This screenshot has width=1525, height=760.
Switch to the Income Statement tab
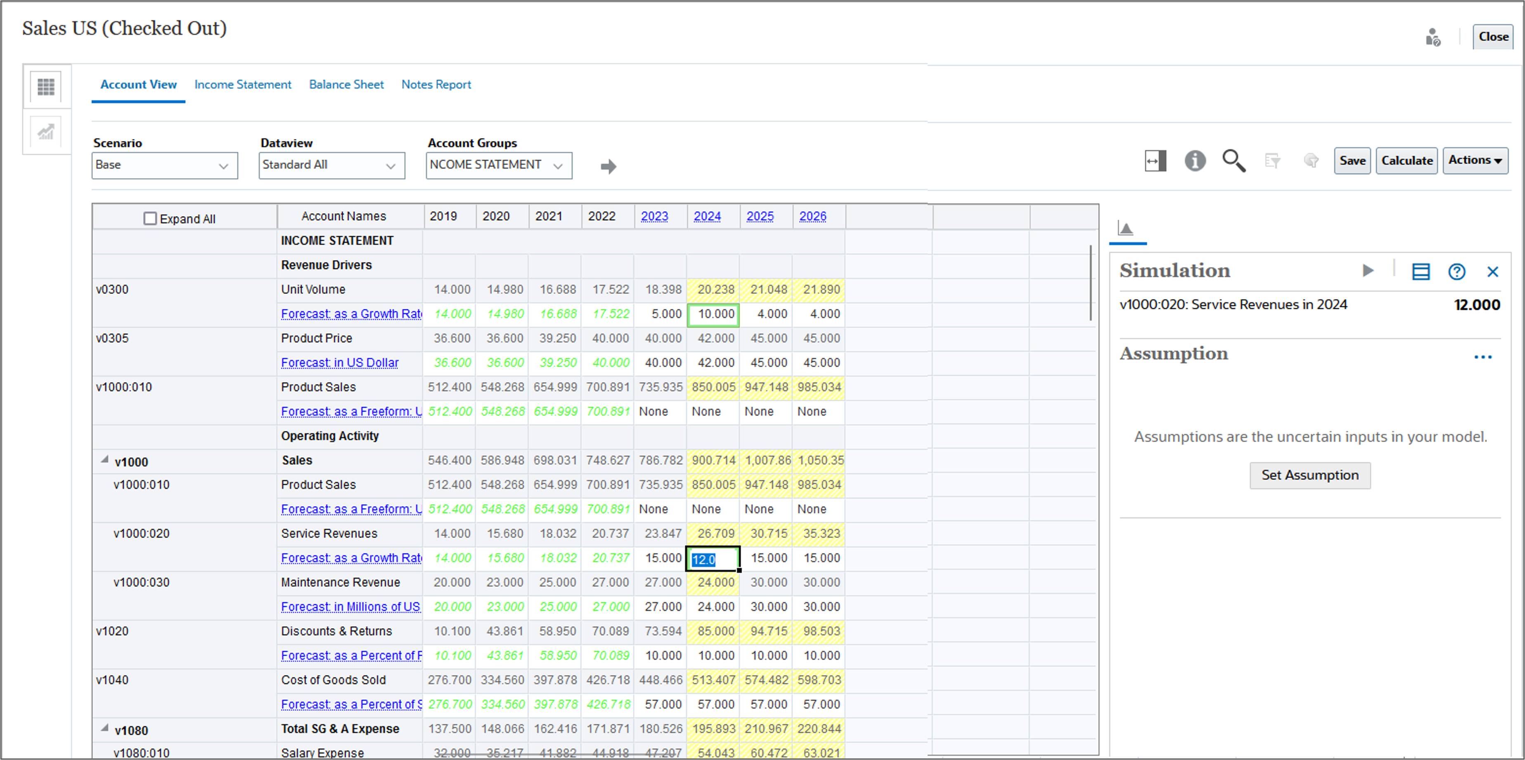tap(243, 85)
